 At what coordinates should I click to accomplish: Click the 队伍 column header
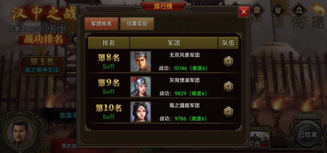pos(228,43)
